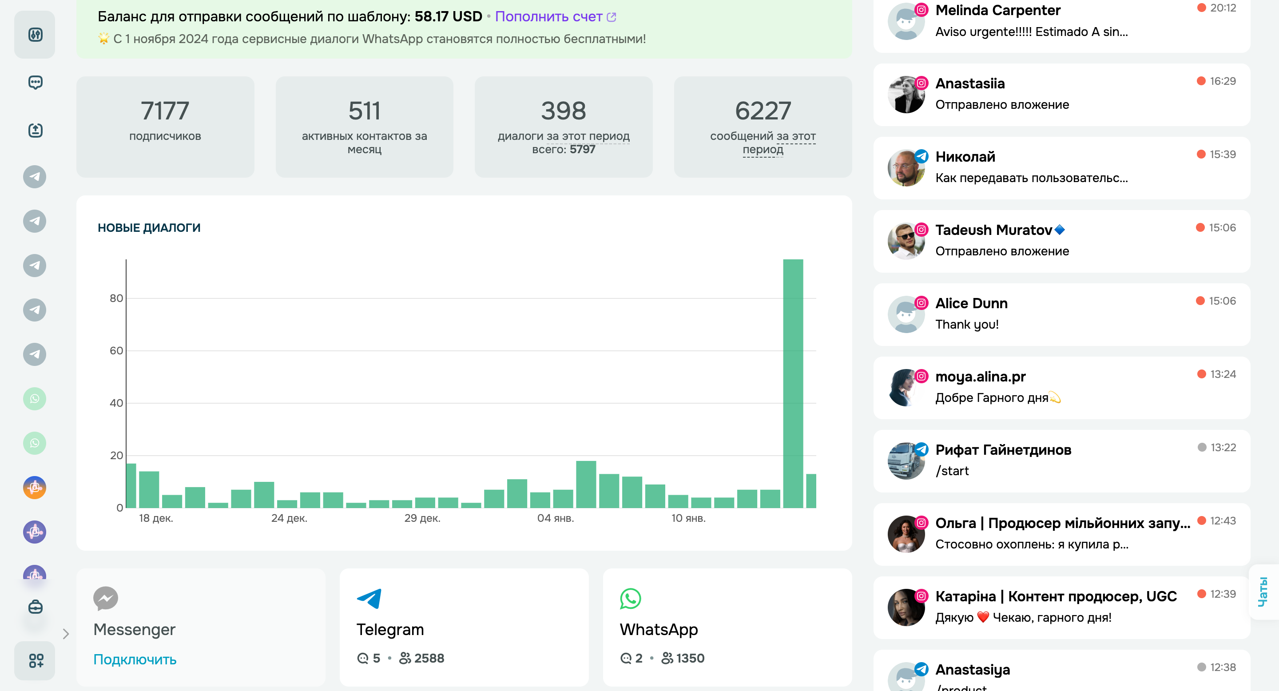Image resolution: width=1279 pixels, height=691 pixels.
Task: Click the add-bot grid plus icon
Action: [x=35, y=660]
